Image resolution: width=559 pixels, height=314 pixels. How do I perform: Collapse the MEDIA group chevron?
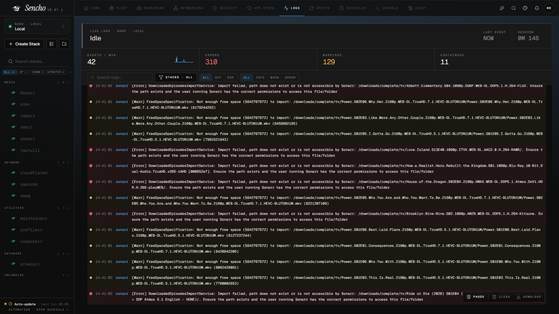coord(68,82)
